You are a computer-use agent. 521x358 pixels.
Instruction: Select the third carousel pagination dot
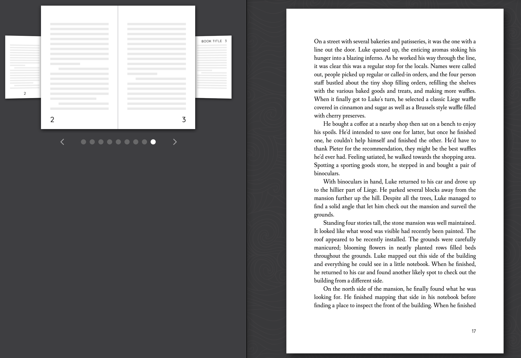(x=101, y=142)
